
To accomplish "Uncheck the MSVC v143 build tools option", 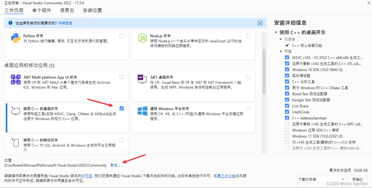I will [x=287, y=57].
